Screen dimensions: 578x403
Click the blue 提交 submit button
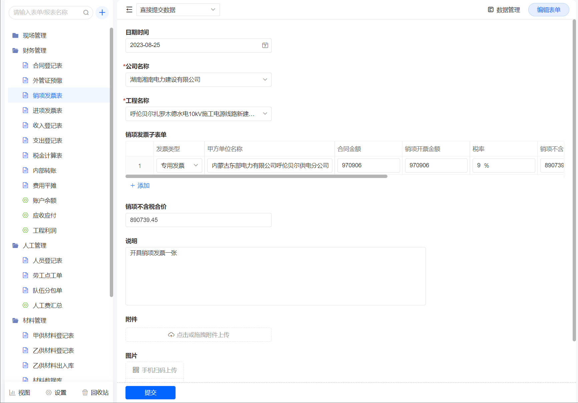coord(150,392)
